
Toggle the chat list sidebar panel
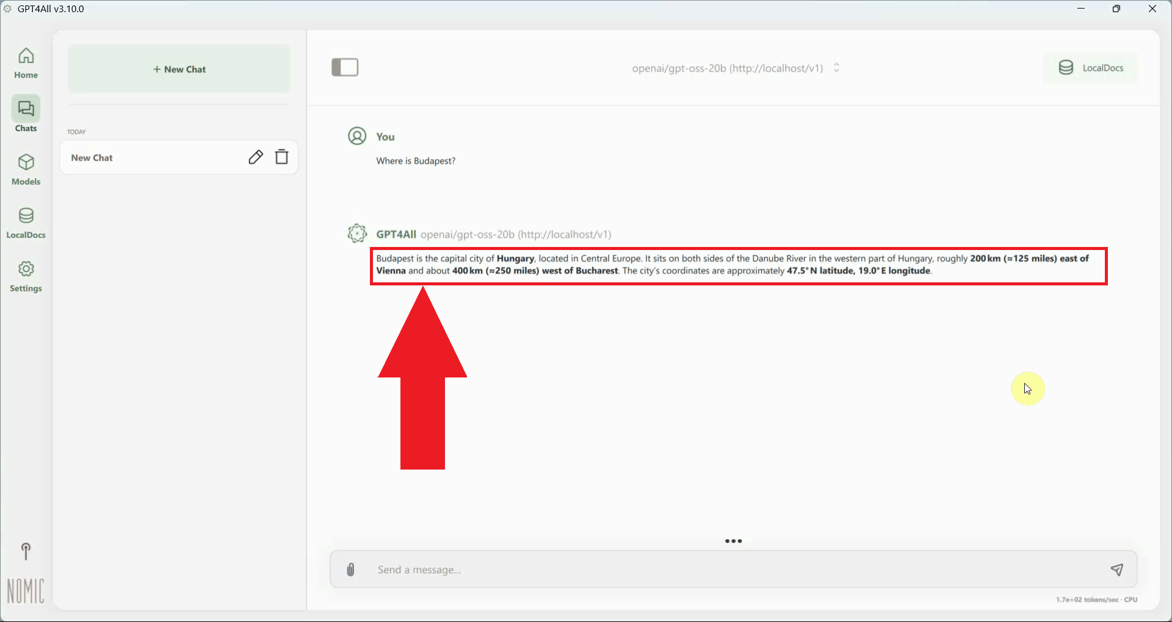(x=345, y=68)
